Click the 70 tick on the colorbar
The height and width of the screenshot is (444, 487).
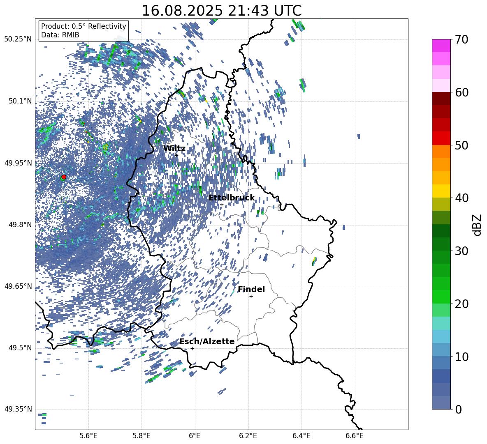click(x=461, y=39)
